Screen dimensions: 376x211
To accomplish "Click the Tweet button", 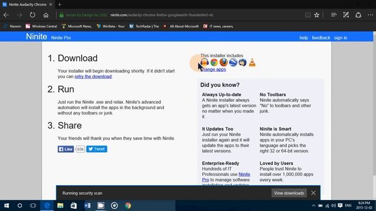I will coord(96,149).
